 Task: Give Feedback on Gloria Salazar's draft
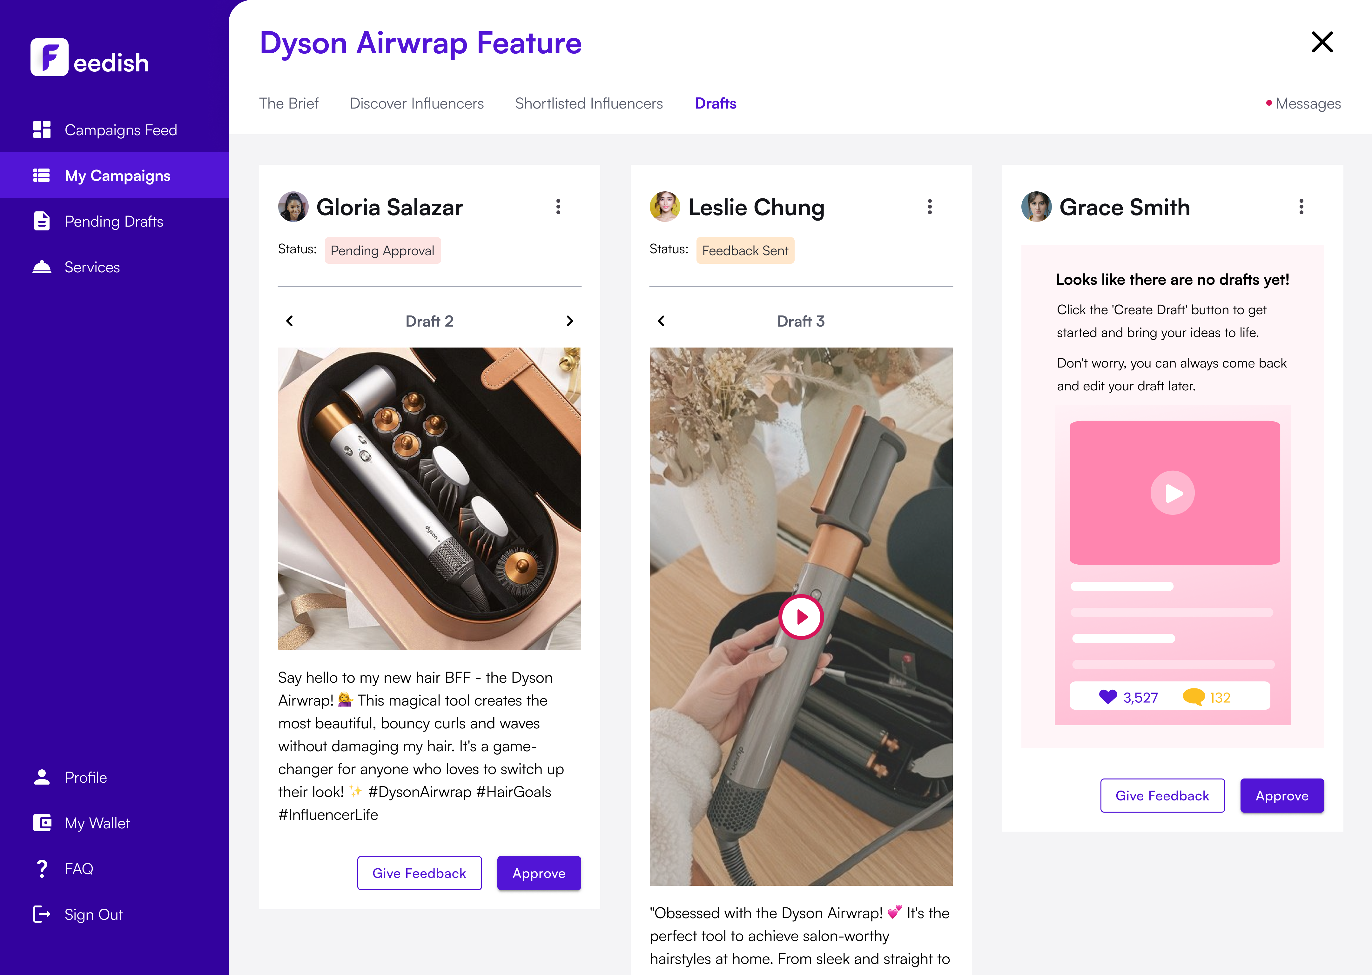coord(419,873)
